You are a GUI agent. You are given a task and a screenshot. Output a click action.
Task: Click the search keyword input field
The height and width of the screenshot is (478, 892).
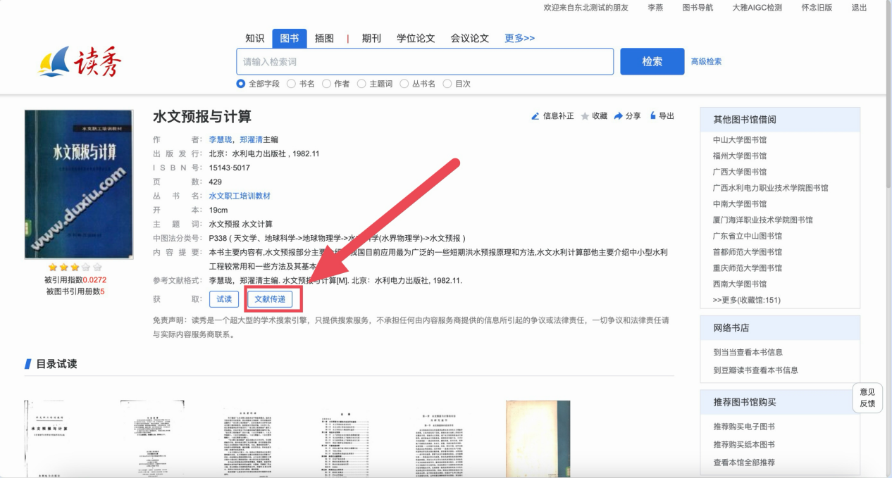point(425,62)
